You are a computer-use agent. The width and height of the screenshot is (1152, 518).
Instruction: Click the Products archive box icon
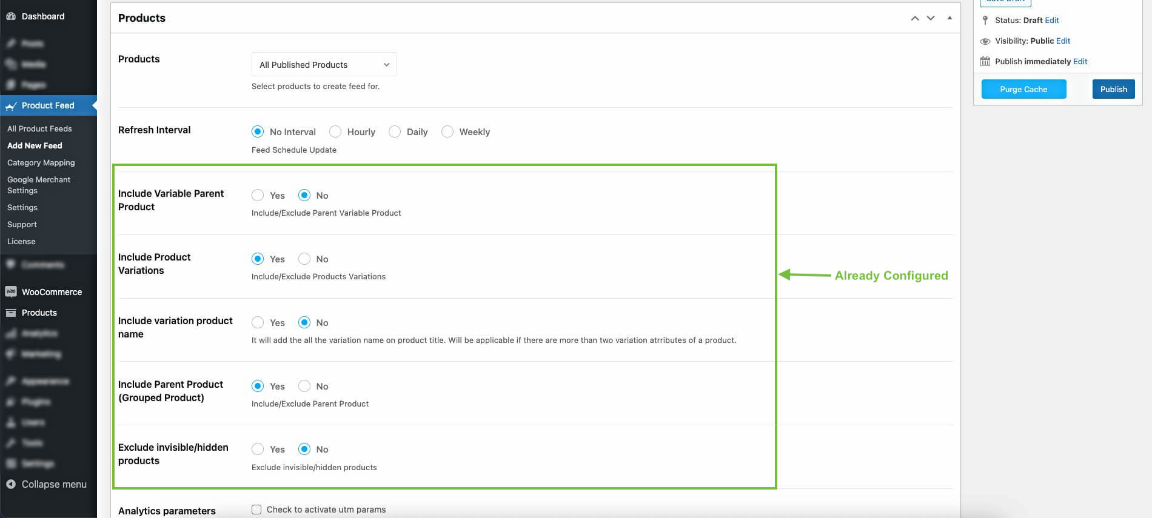(x=11, y=313)
